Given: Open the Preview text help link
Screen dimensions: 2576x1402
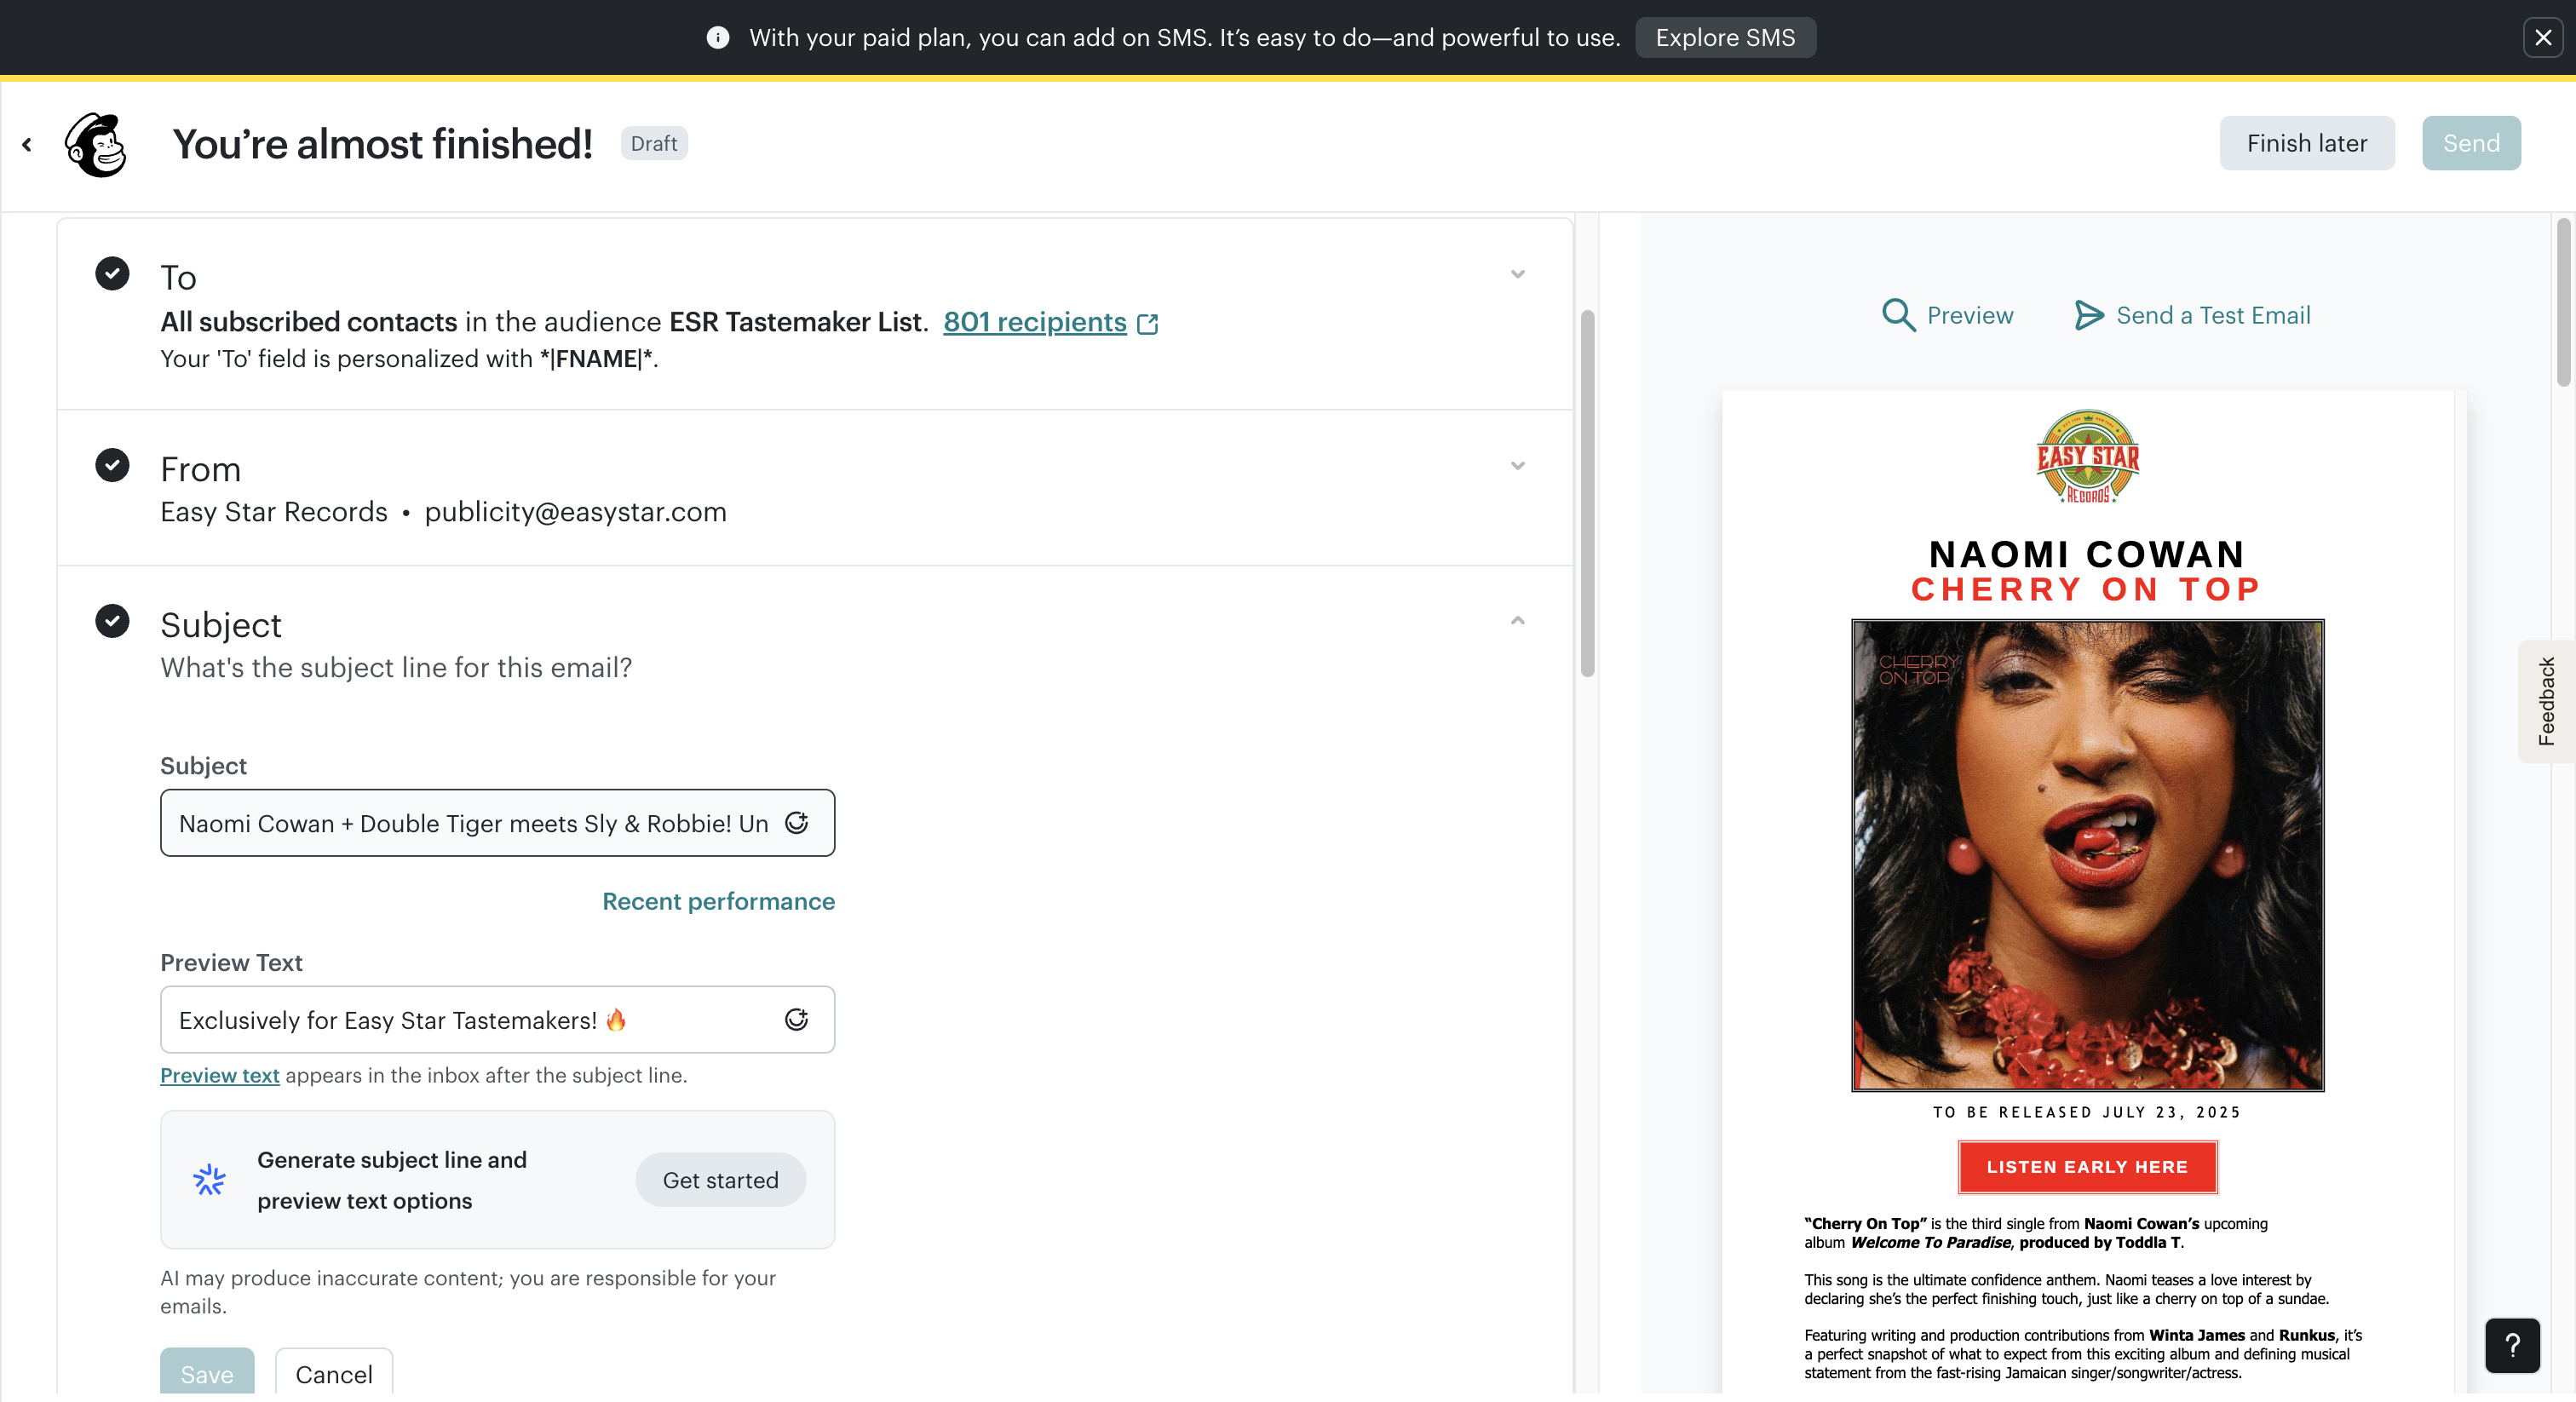Looking at the screenshot, I should click(x=219, y=1076).
